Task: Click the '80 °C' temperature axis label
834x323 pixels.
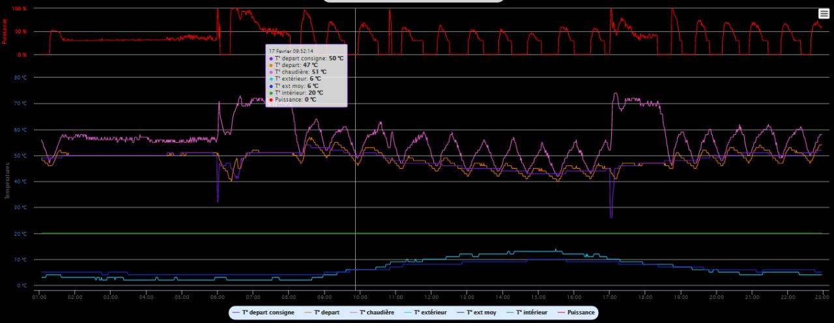Action: [x=21, y=77]
